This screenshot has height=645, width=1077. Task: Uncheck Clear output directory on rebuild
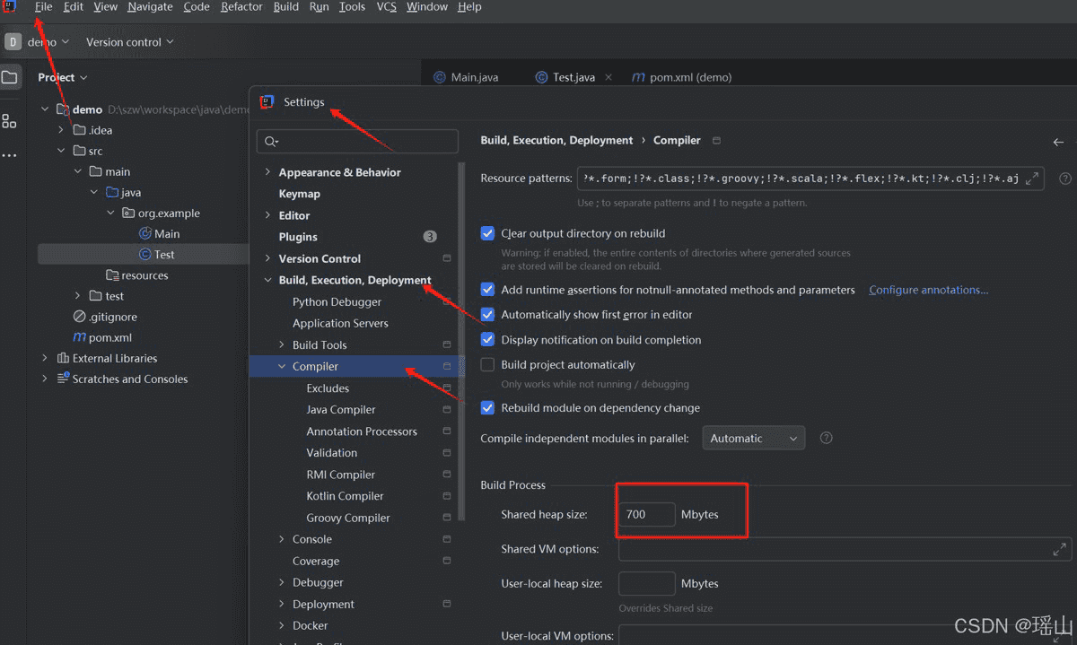(487, 233)
